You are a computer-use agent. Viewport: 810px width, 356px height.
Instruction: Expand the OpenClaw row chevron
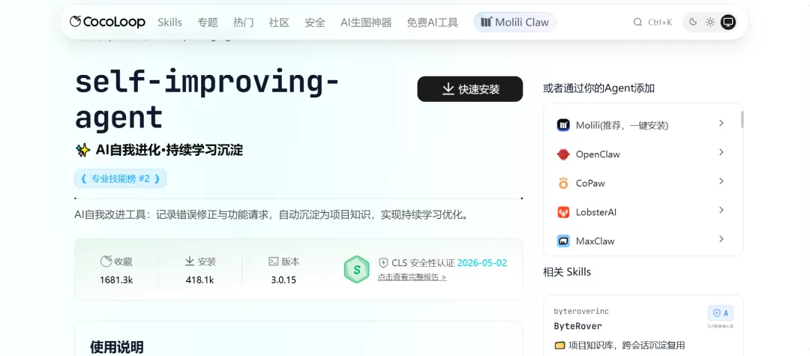[721, 152]
